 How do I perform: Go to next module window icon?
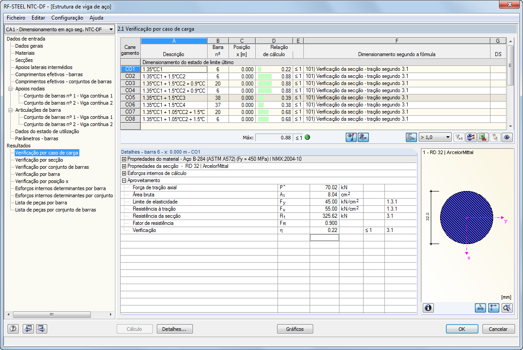pos(41,329)
